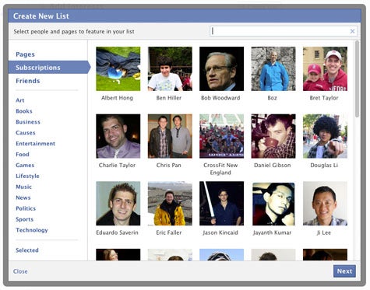Select Bob Woodward's profile photo

point(221,68)
